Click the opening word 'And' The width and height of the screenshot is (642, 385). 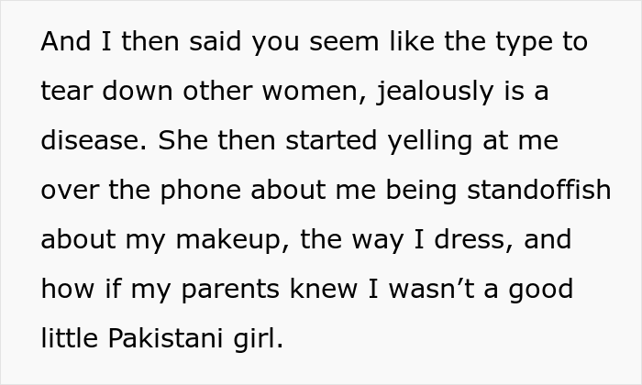coord(65,41)
